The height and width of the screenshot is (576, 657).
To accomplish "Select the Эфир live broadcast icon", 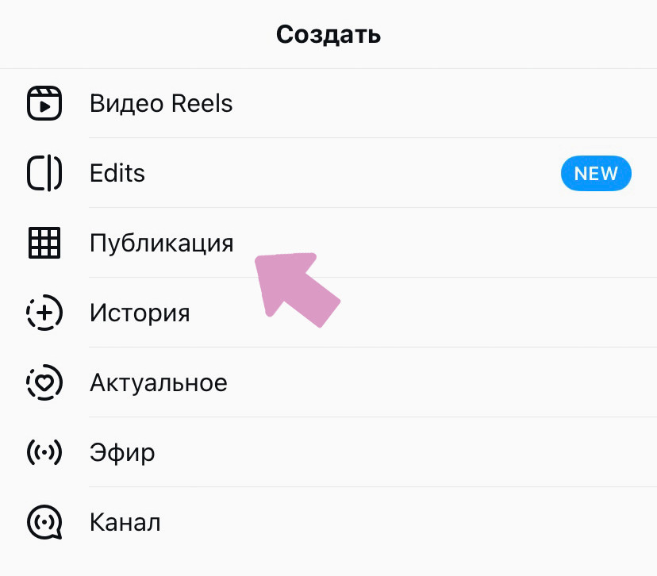I will 44,452.
